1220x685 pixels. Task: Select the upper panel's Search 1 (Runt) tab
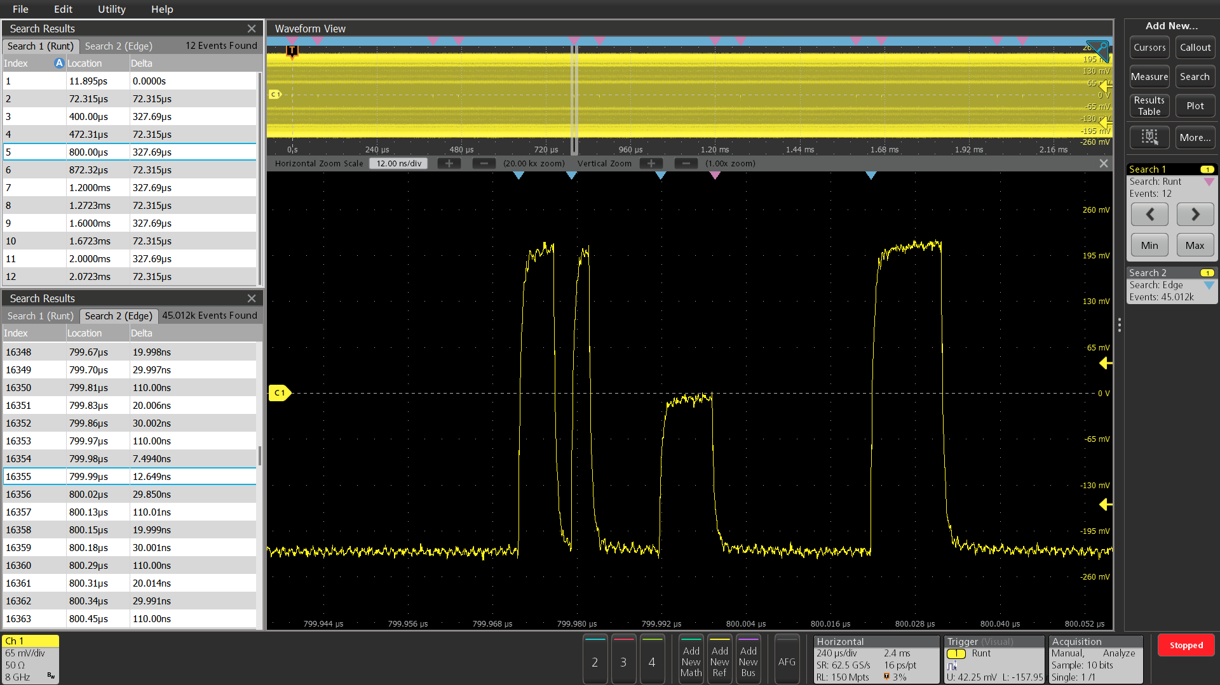(x=41, y=46)
